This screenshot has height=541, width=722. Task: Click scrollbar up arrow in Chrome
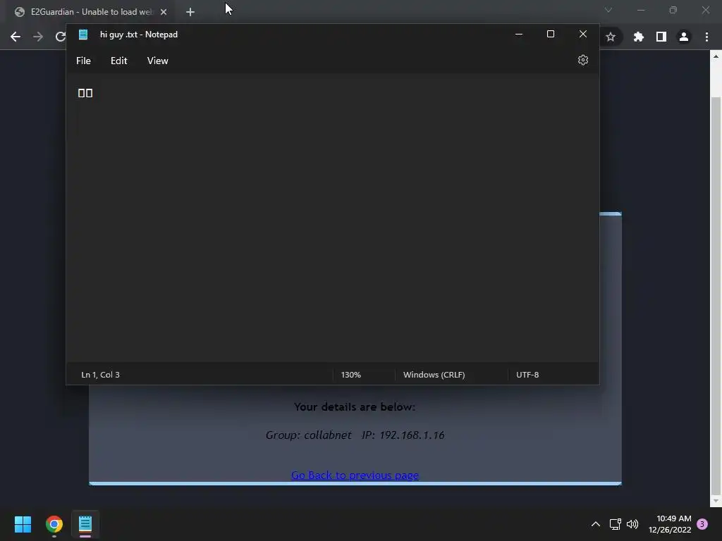716,56
